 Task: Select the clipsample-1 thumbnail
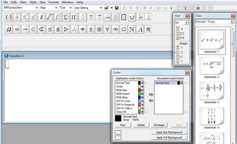[212, 42]
